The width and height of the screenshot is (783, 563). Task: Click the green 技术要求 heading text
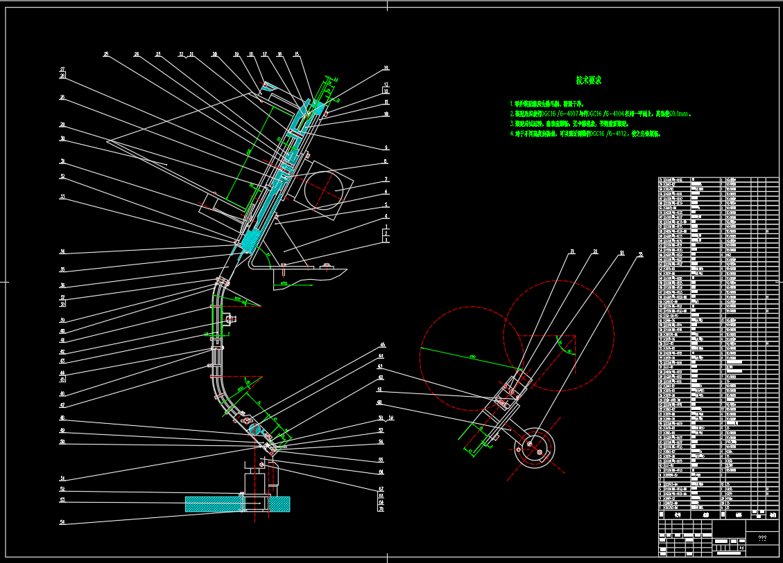pyautogui.click(x=589, y=80)
